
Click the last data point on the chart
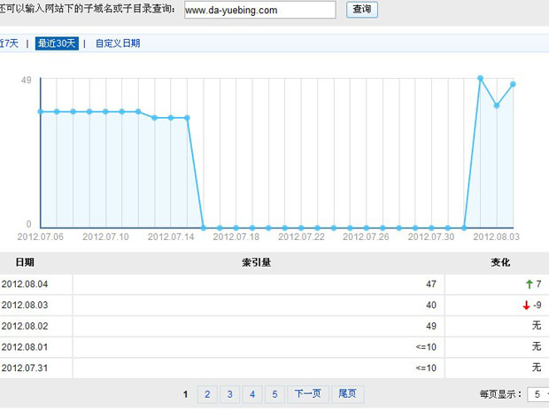[513, 84]
